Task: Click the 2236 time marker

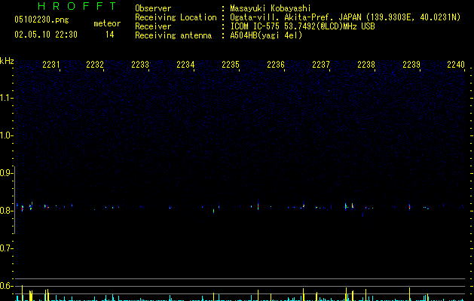Action: coord(276,65)
